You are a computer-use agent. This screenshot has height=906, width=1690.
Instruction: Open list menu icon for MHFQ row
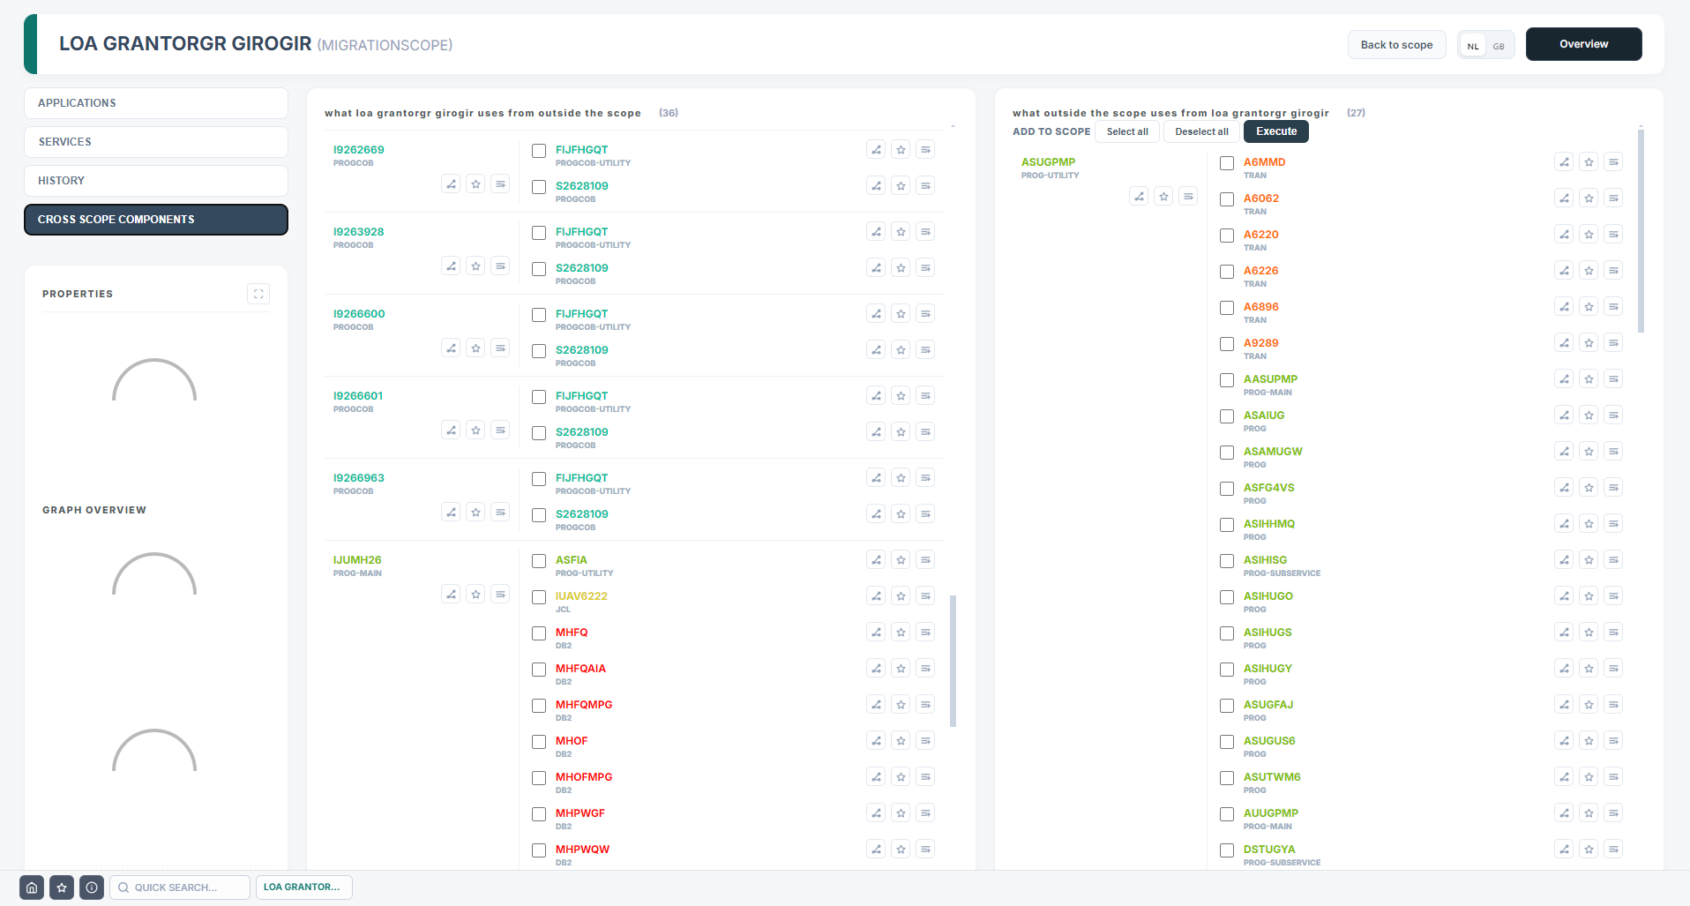[x=925, y=633]
